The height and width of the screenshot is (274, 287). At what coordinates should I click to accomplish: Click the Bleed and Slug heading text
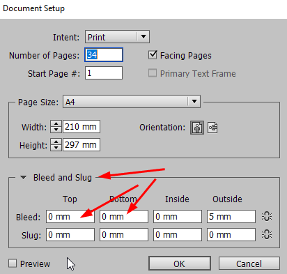tap(63, 178)
